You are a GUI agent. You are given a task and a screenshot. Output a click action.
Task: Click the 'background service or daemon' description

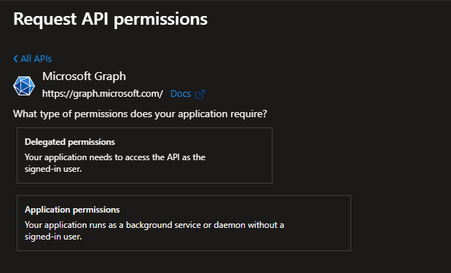pyautogui.click(x=154, y=231)
